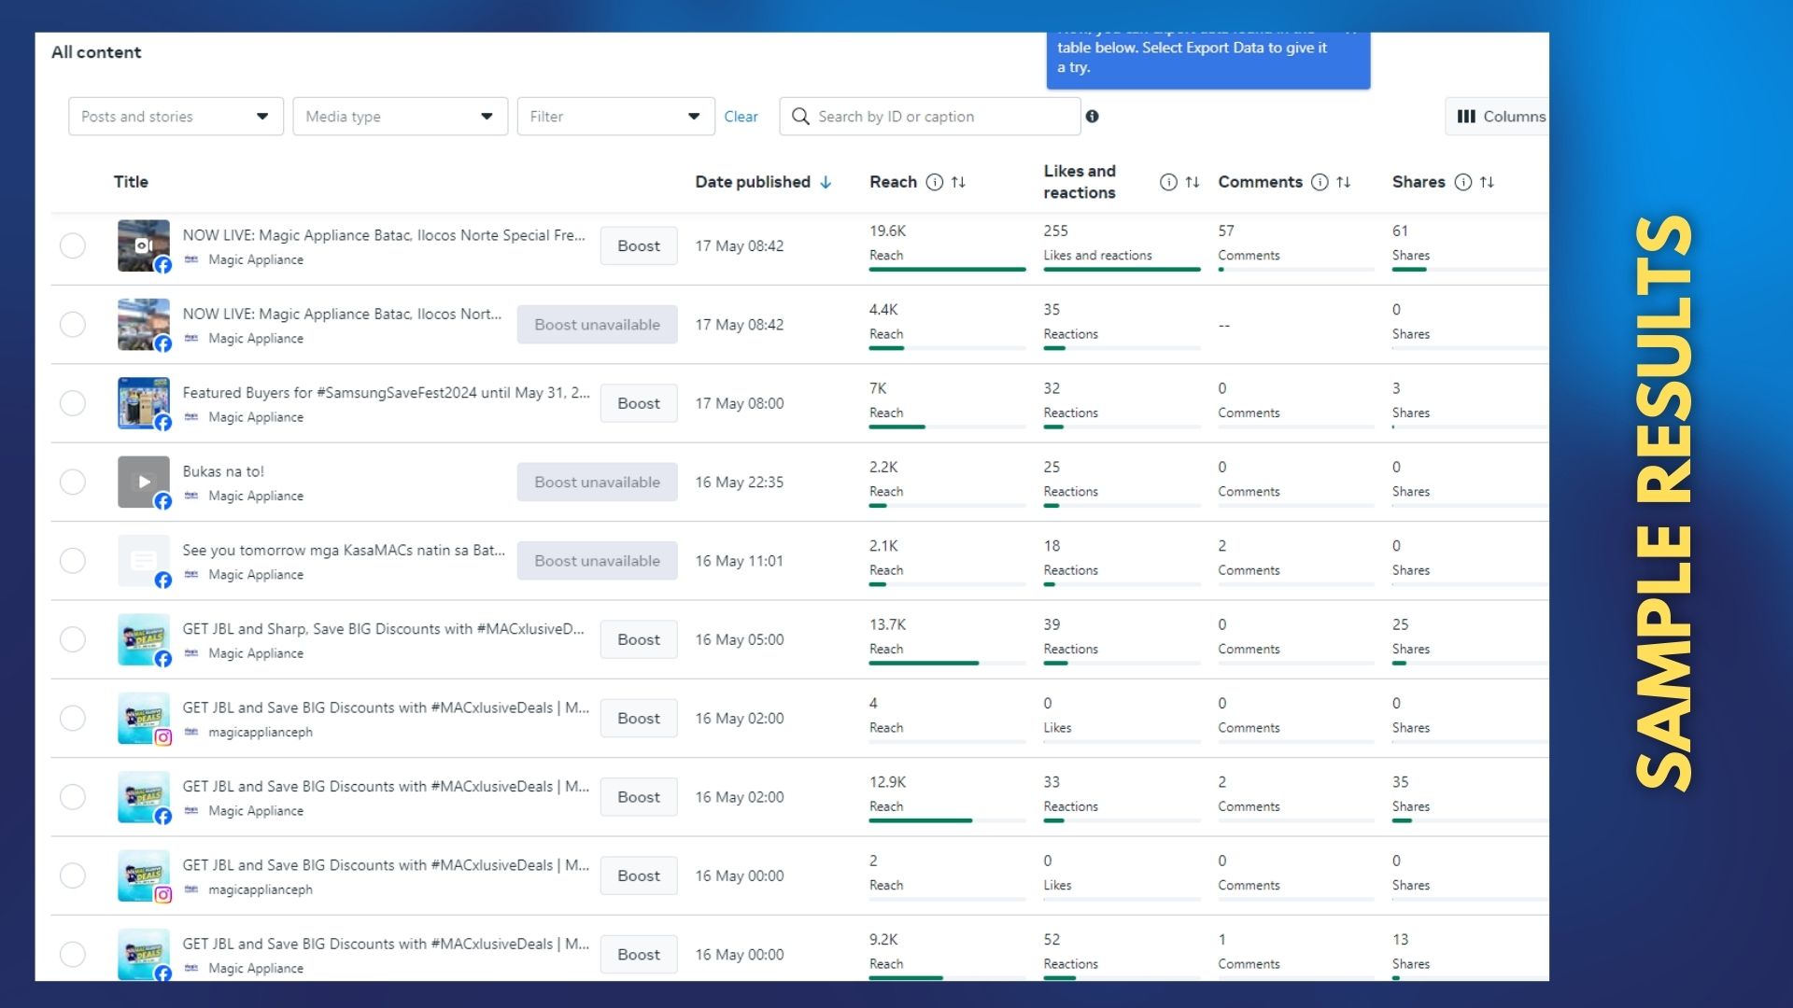Viewport: 1793px width, 1008px height.
Task: Sort by Reach using the arrows icon
Action: [958, 182]
